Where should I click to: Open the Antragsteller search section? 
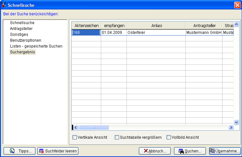click(21, 29)
